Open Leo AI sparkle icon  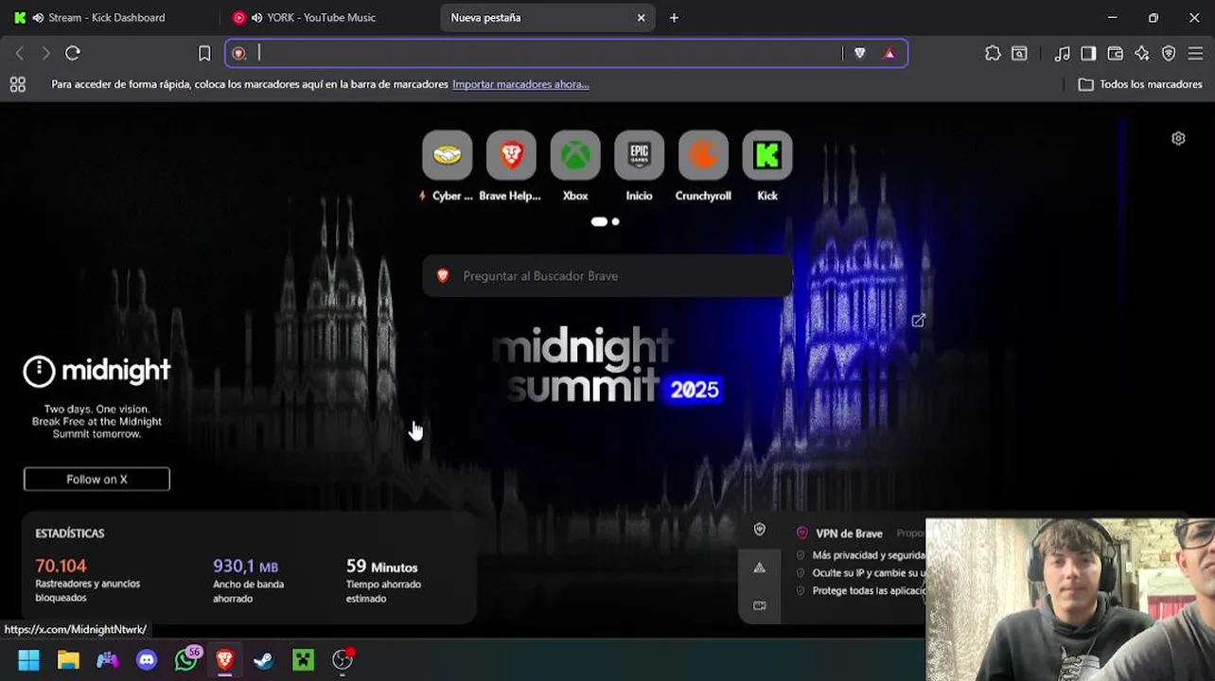tap(1142, 53)
